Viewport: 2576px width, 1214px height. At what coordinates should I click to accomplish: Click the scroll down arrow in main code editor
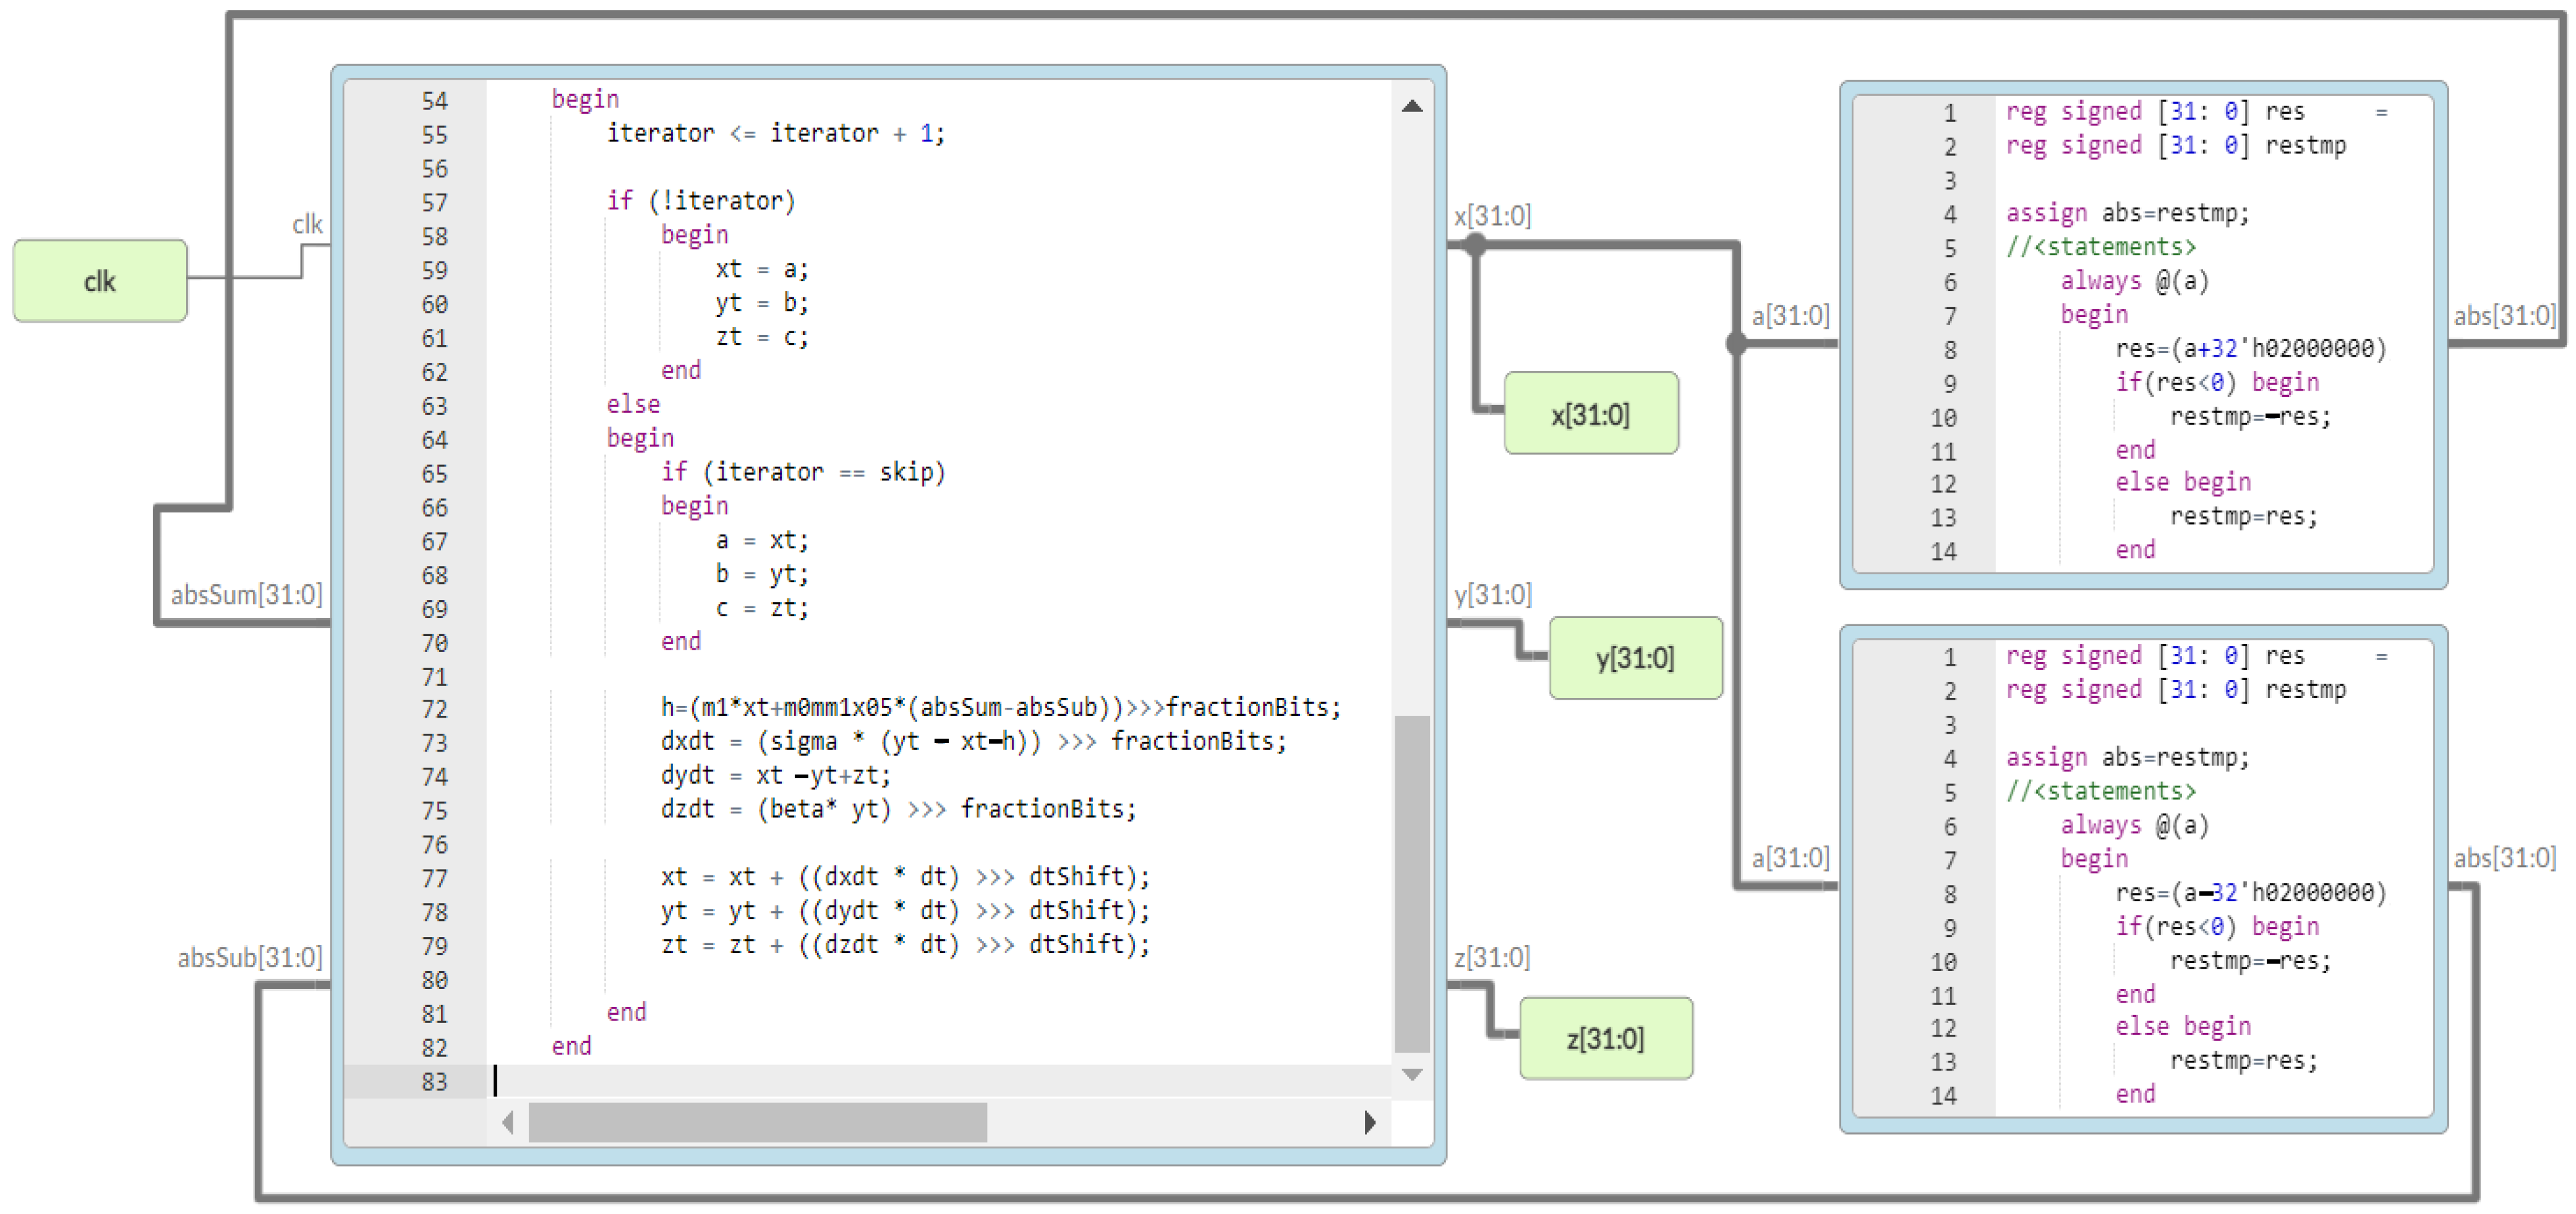1411,1075
